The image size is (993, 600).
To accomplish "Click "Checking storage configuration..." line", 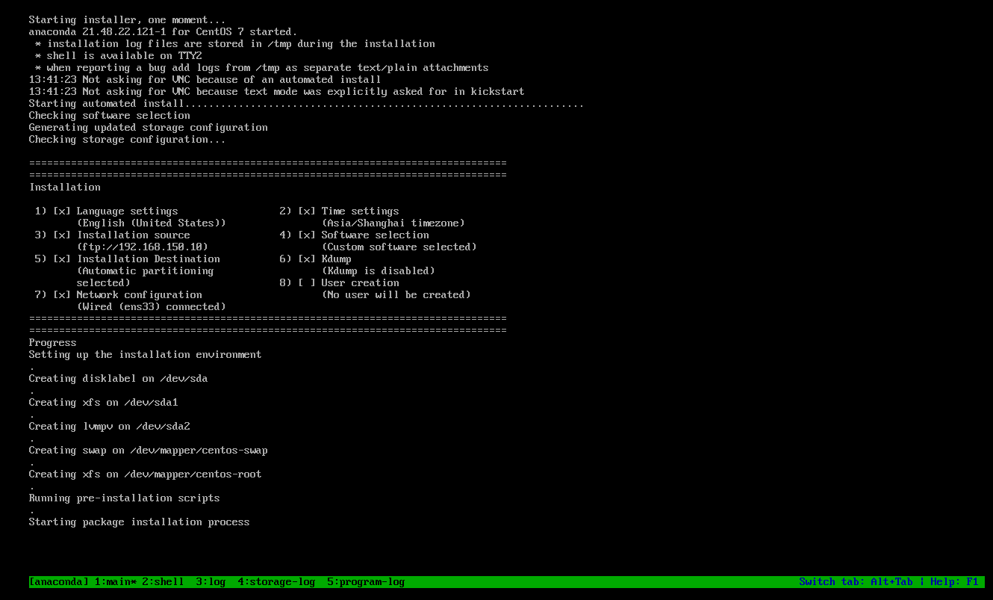I will (128, 140).
